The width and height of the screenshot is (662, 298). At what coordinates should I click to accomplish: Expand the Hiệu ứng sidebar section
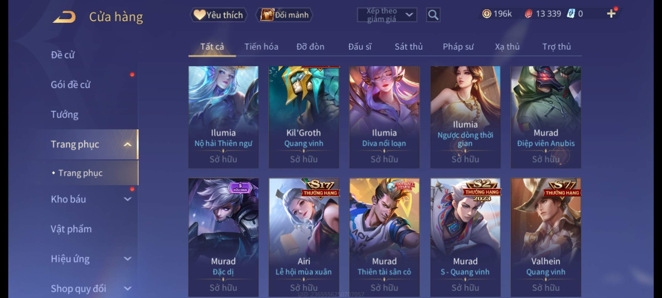127,259
